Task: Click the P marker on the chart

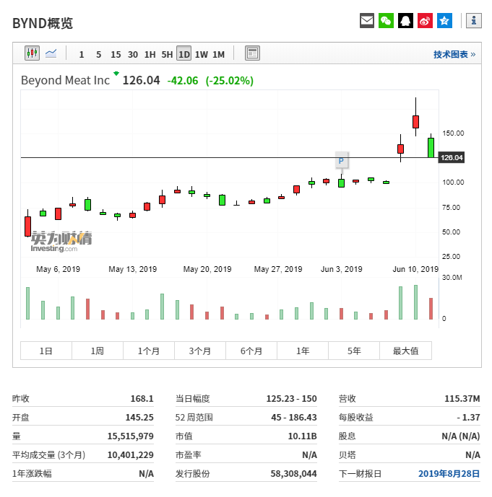Action: point(341,161)
